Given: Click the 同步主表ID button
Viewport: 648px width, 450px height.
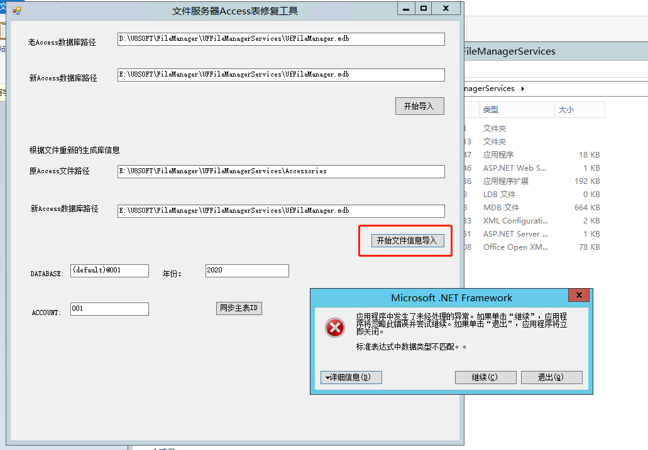Looking at the screenshot, I should pyautogui.click(x=239, y=308).
